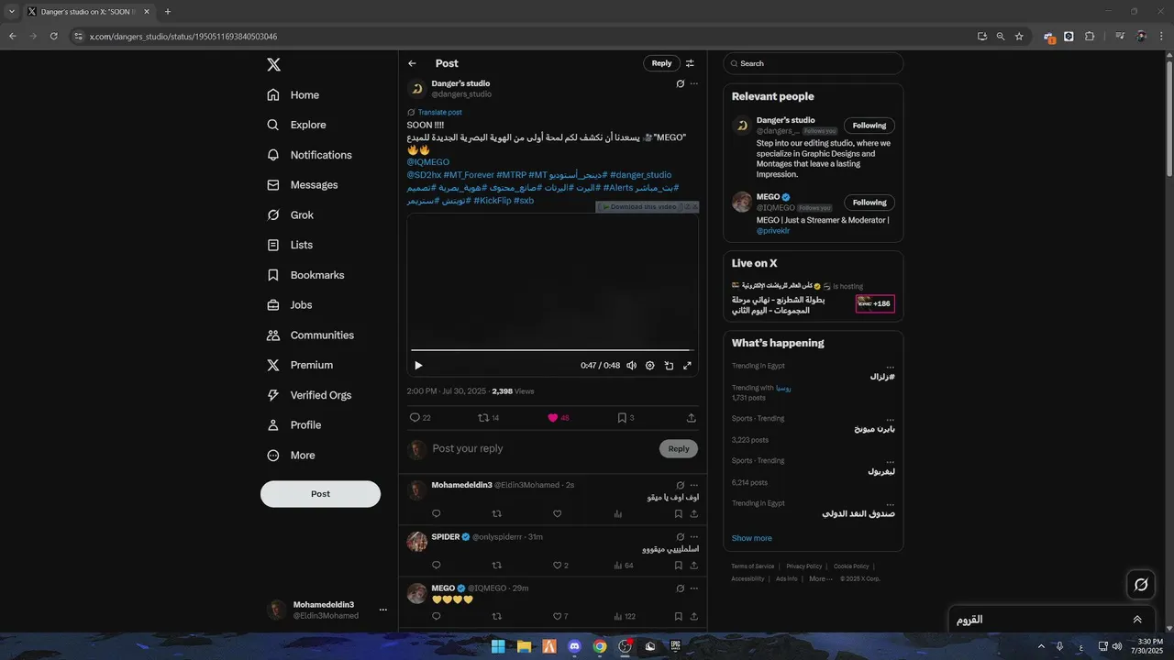Open @IQMEGO mention link
This screenshot has height=660, width=1174.
428,162
